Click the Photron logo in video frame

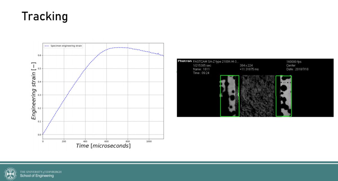coord(185,61)
